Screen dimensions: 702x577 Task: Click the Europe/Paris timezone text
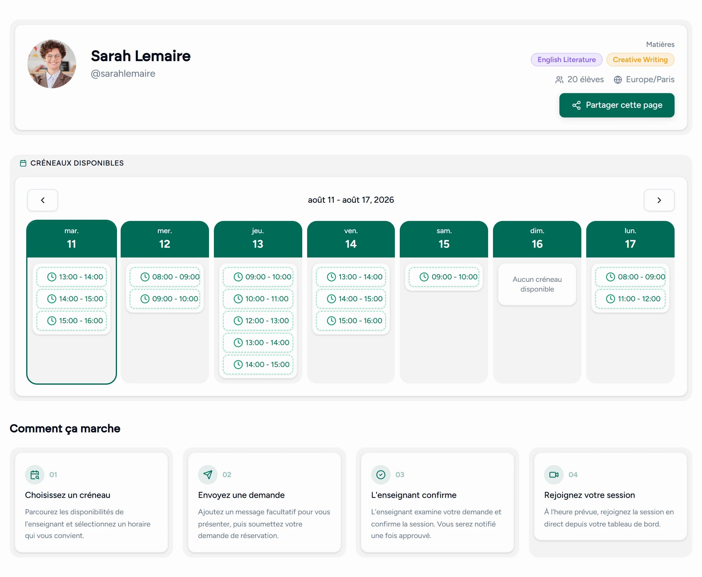coord(650,79)
